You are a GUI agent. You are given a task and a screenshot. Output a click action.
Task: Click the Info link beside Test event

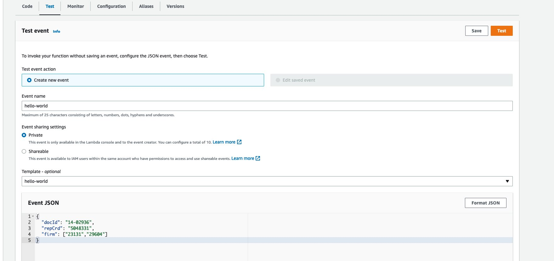pyautogui.click(x=56, y=31)
